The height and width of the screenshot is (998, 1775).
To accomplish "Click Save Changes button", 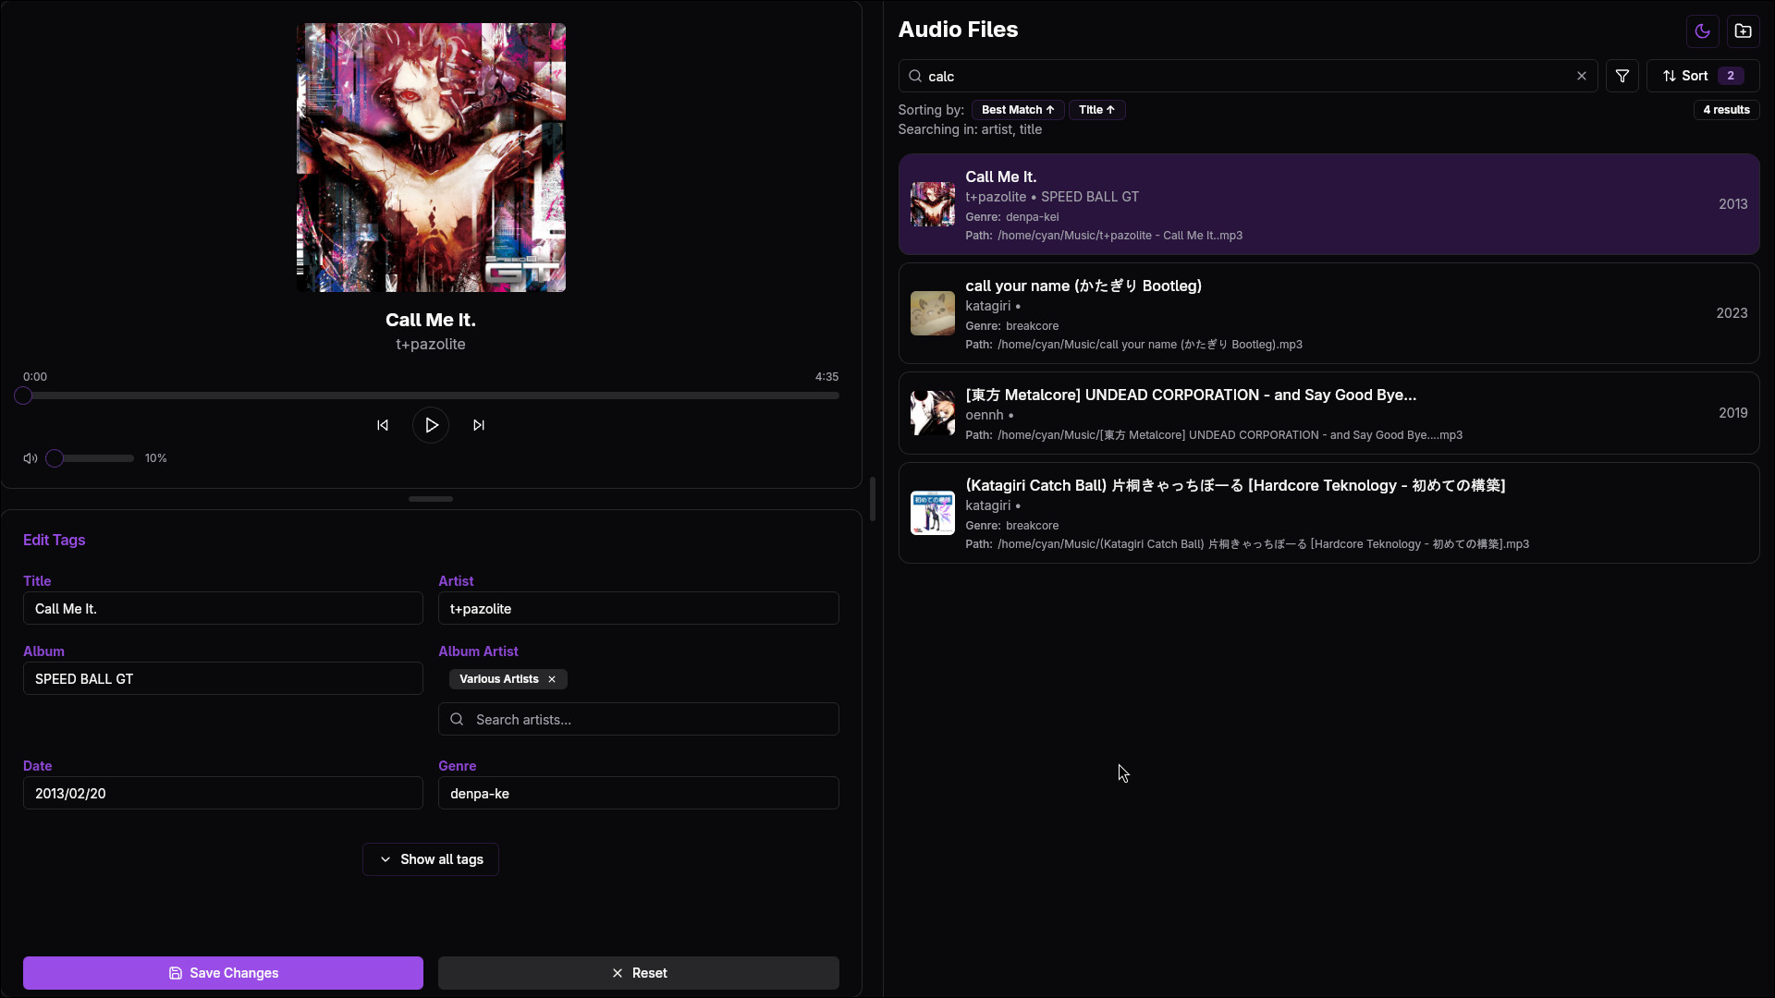I will tap(223, 973).
